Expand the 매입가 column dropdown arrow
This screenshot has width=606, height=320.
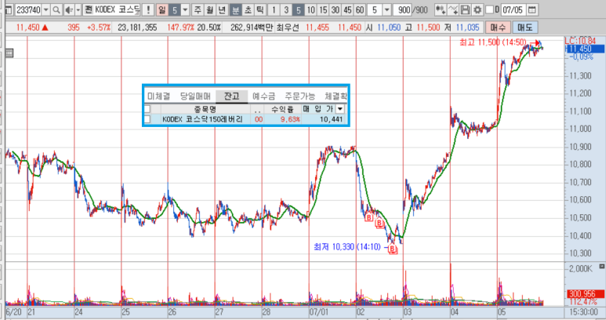(x=339, y=109)
